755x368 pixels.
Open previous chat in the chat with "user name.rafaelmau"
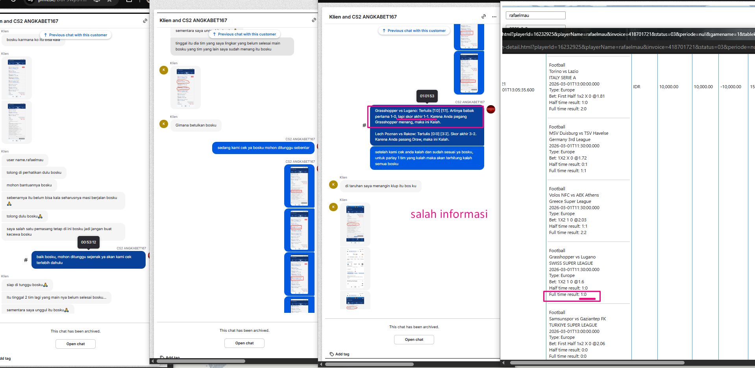point(76,35)
